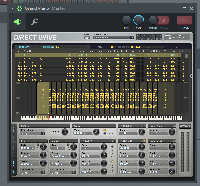The height and width of the screenshot is (186, 200).
Task: Click next library arrow beside Mellotron_02
Action: [x=123, y=47]
